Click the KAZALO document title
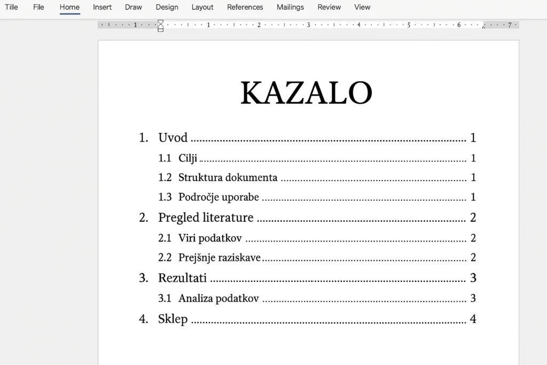 coord(307,92)
